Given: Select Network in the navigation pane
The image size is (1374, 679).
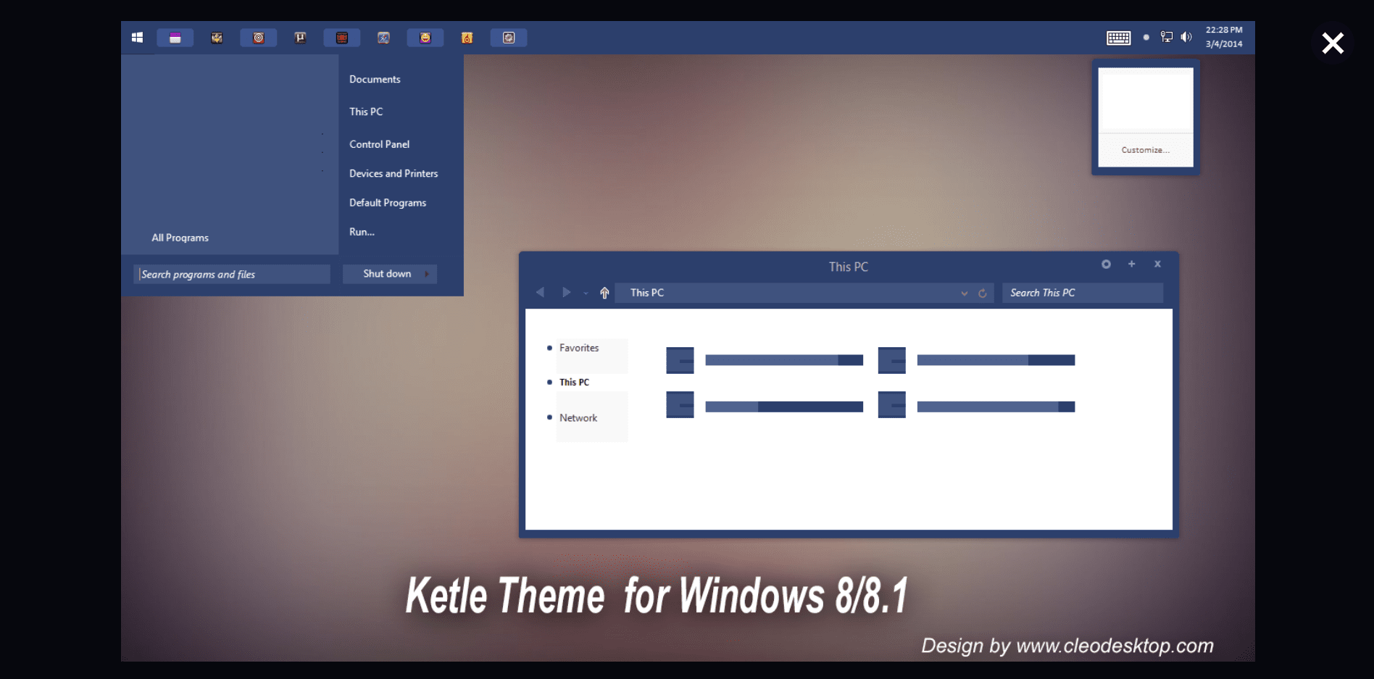Looking at the screenshot, I should [578, 418].
